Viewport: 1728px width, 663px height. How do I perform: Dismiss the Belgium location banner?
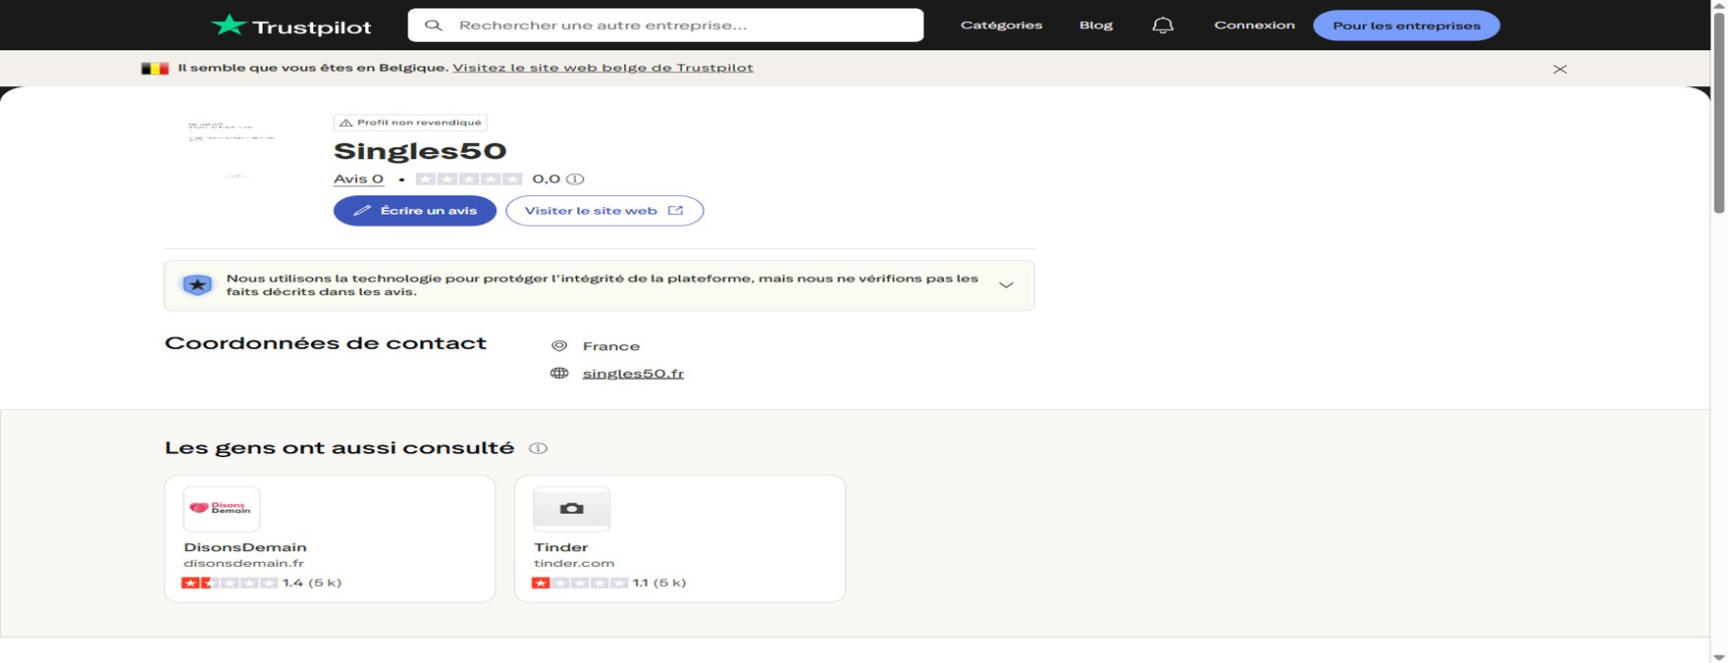pos(1560,69)
